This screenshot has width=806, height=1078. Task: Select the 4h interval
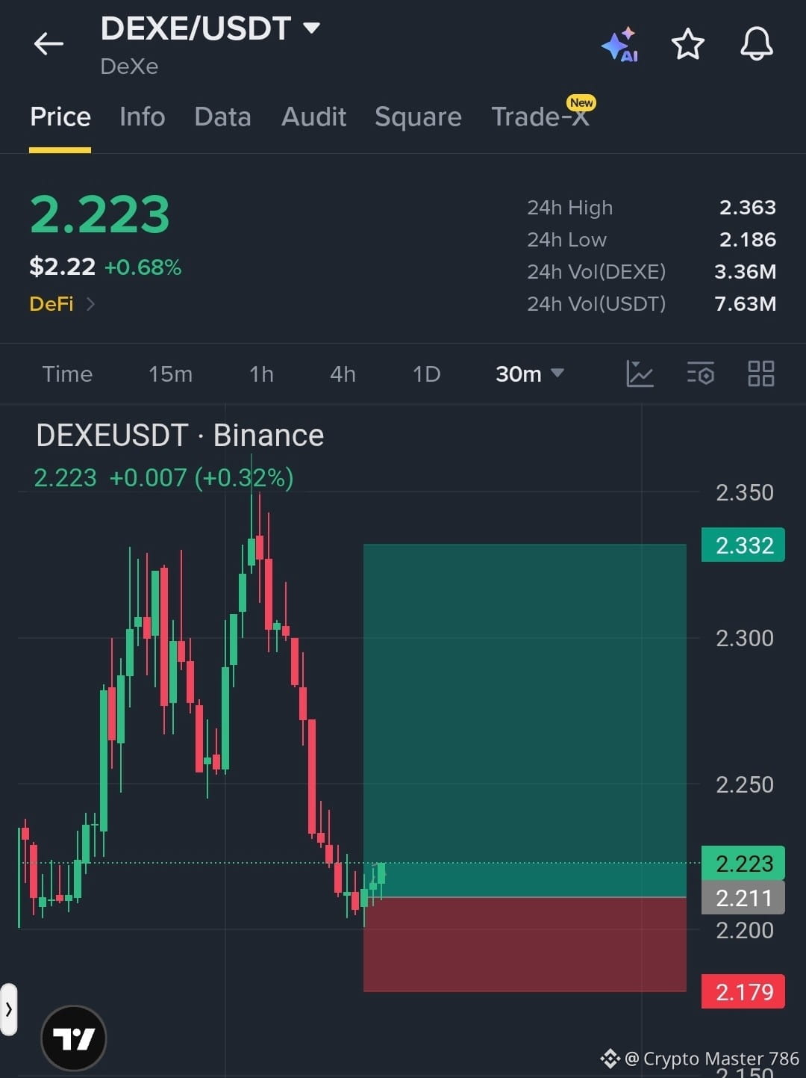click(x=343, y=374)
